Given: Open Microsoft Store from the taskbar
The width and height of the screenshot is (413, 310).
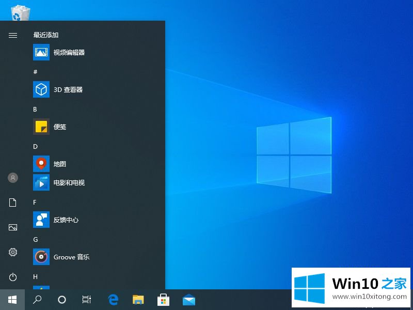Looking at the screenshot, I should [x=164, y=300].
